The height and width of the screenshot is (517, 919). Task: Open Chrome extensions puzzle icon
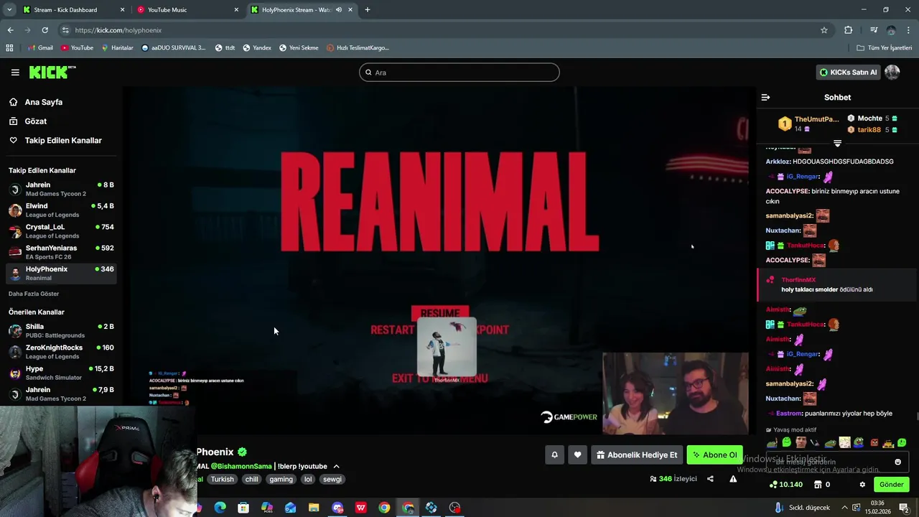(x=849, y=30)
